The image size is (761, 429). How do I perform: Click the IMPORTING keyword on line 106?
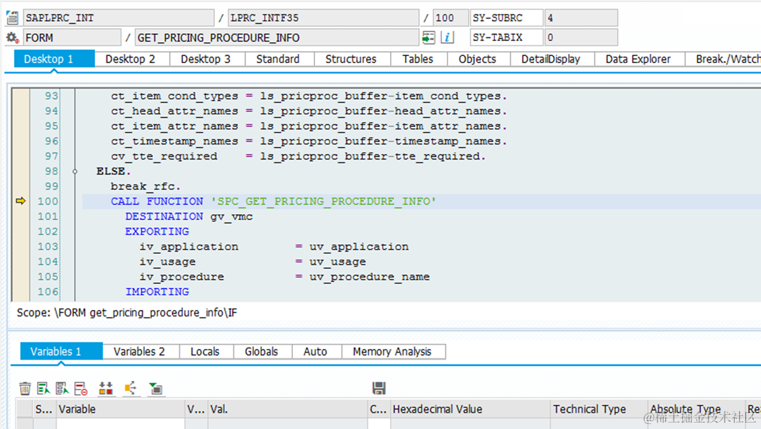(x=157, y=291)
